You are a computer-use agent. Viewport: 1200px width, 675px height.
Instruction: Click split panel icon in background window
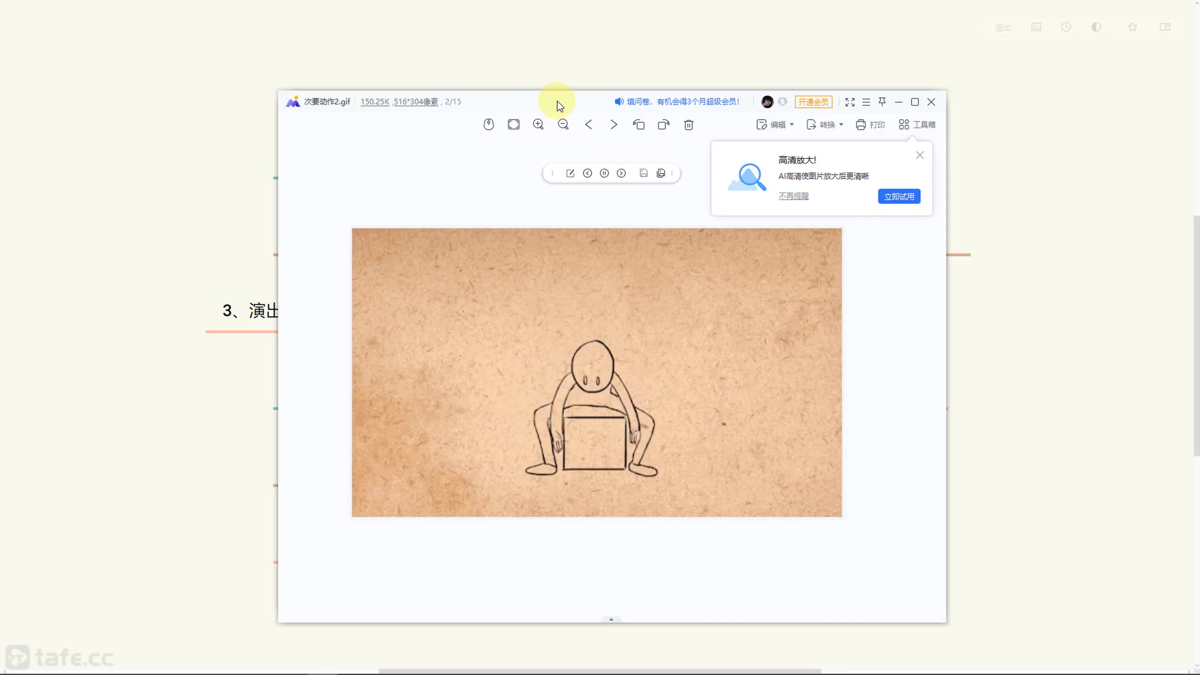point(1165,27)
